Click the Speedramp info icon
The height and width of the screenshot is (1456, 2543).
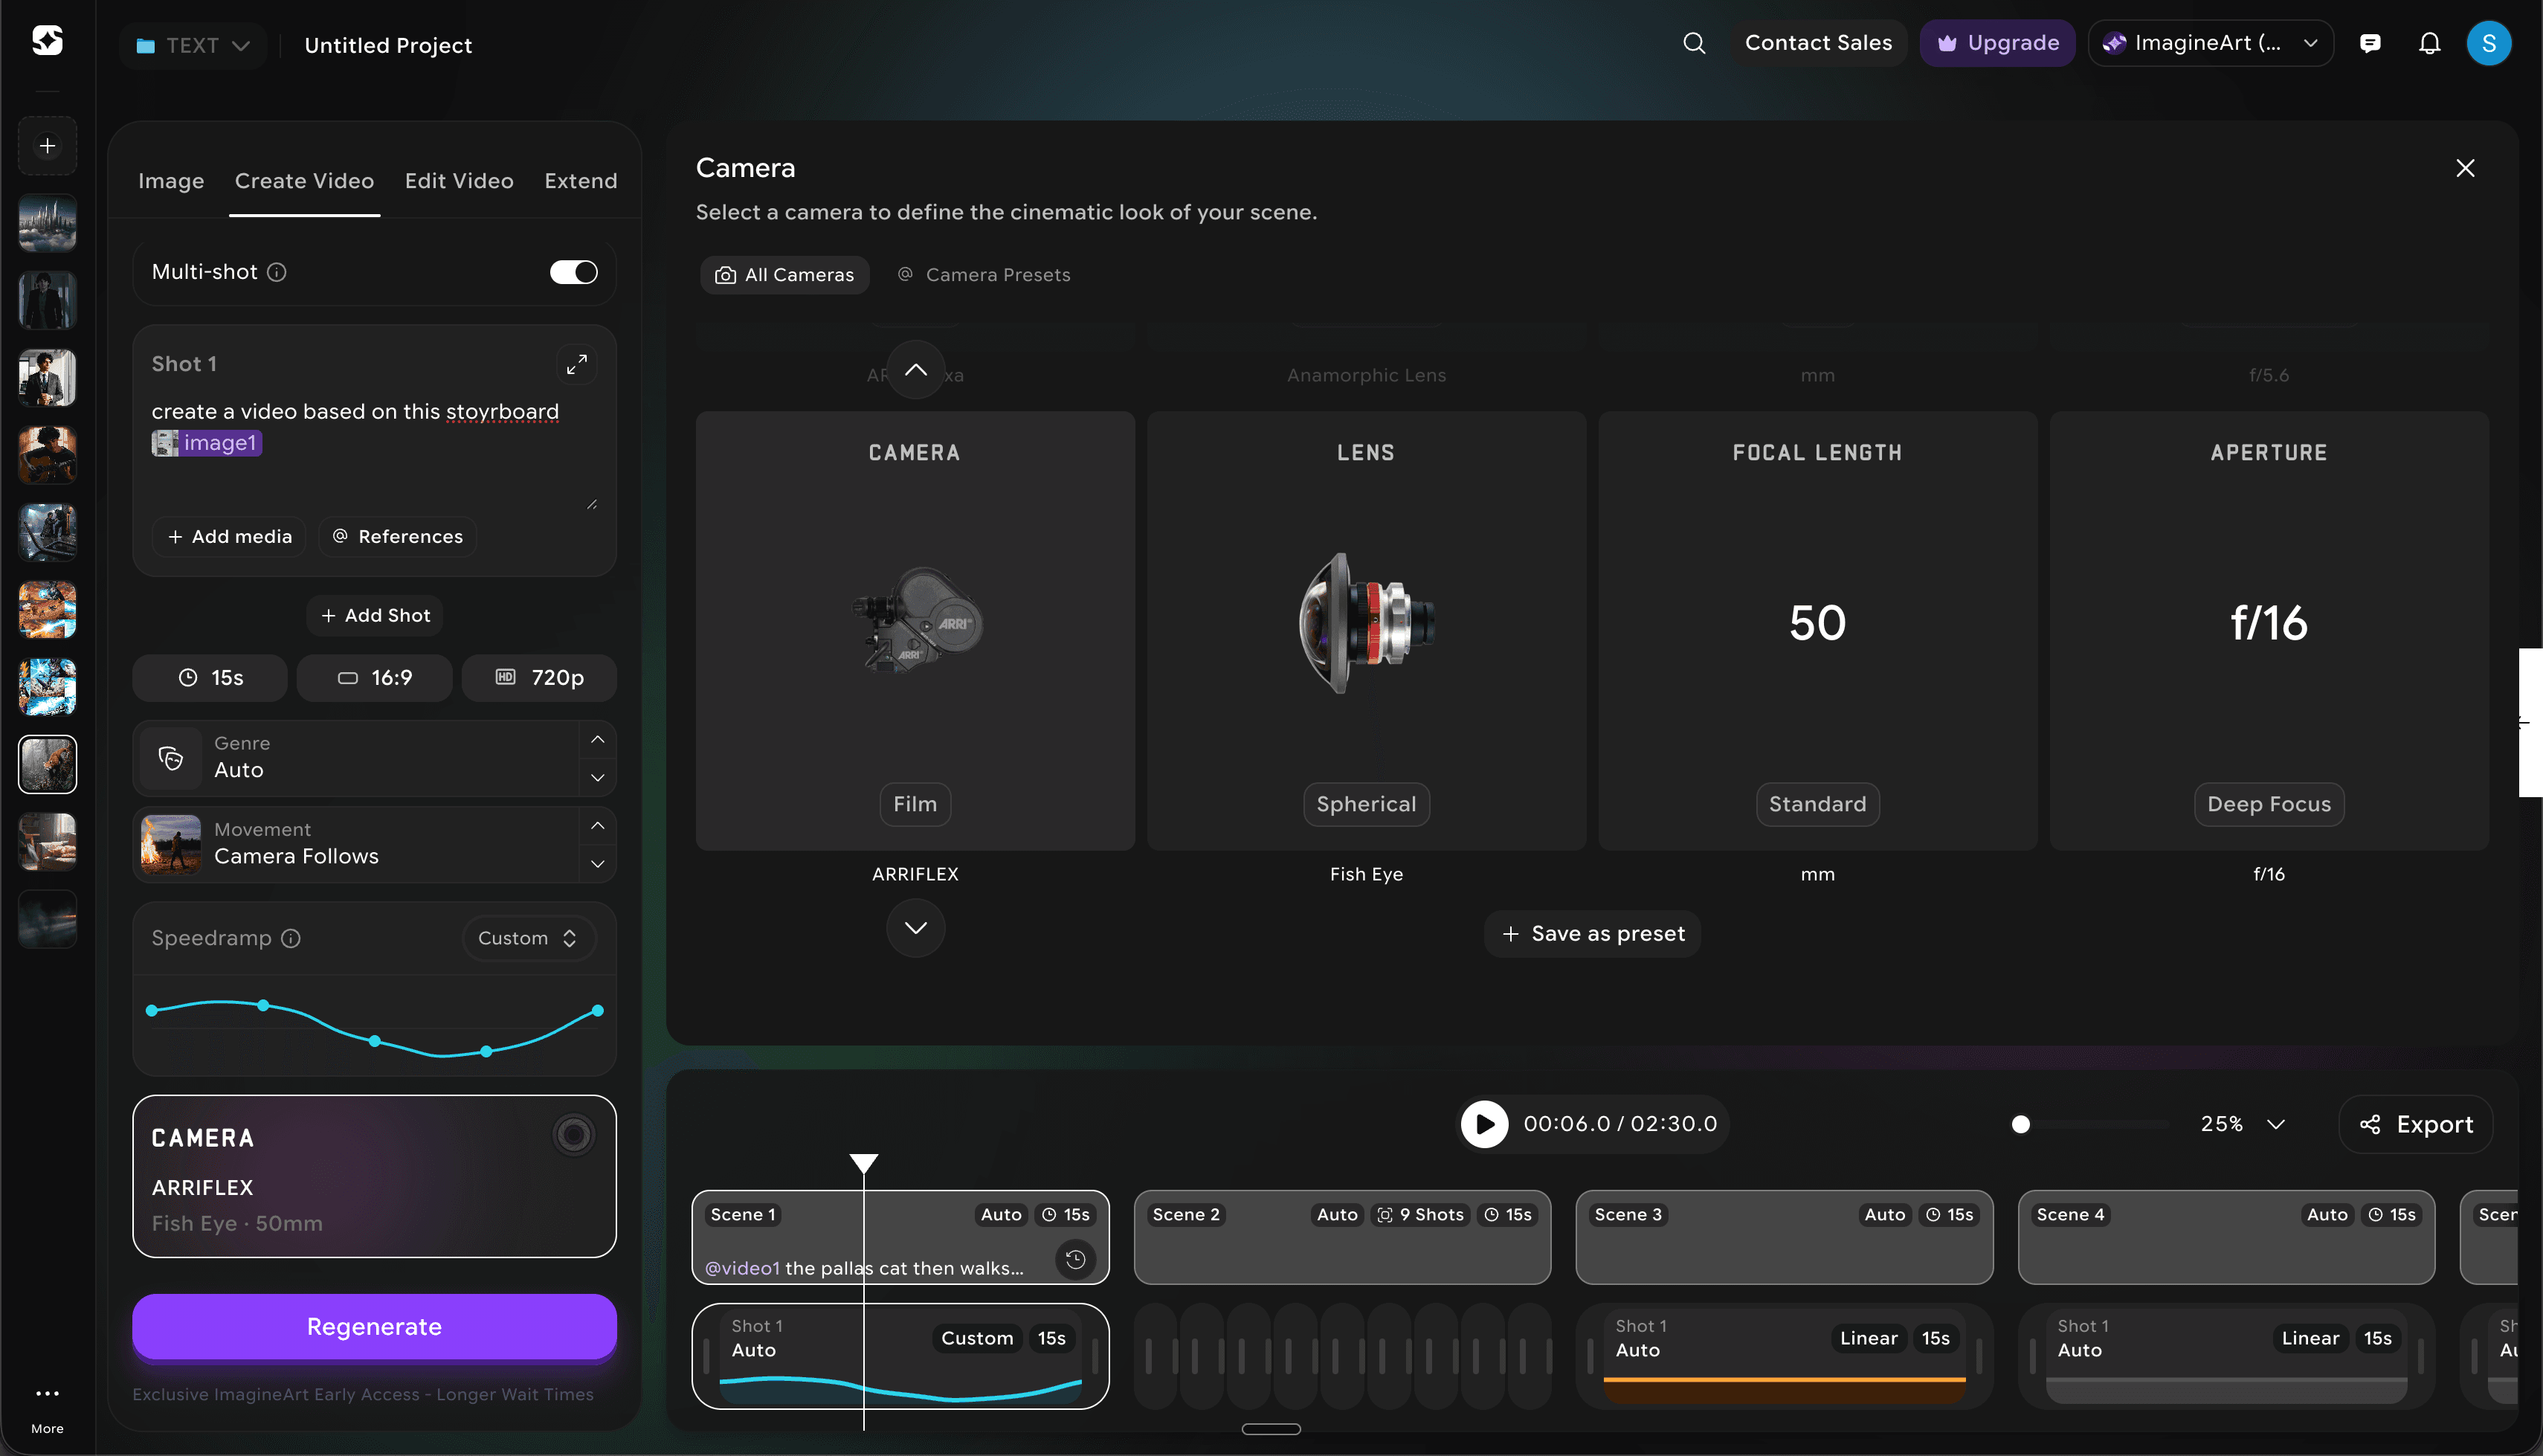click(291, 938)
